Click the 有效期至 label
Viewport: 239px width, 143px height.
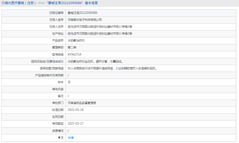coord(58,124)
